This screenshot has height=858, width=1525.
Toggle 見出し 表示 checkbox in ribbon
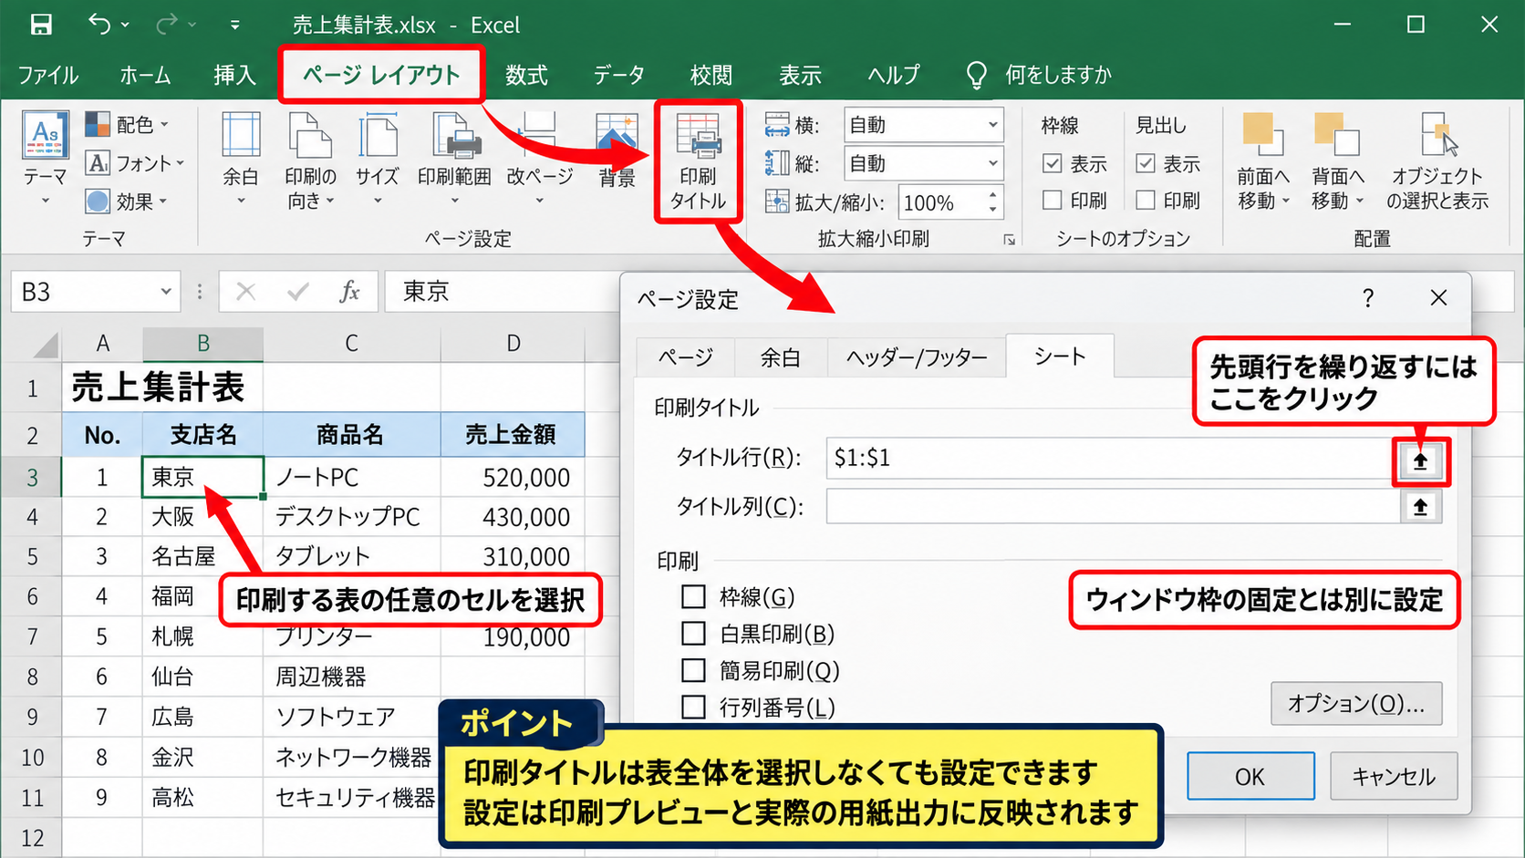pyautogui.click(x=1146, y=163)
